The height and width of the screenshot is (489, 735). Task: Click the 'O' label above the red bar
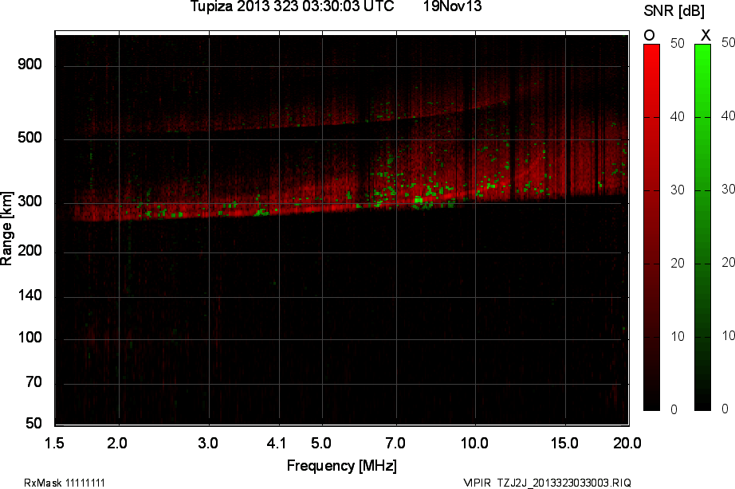pos(649,35)
